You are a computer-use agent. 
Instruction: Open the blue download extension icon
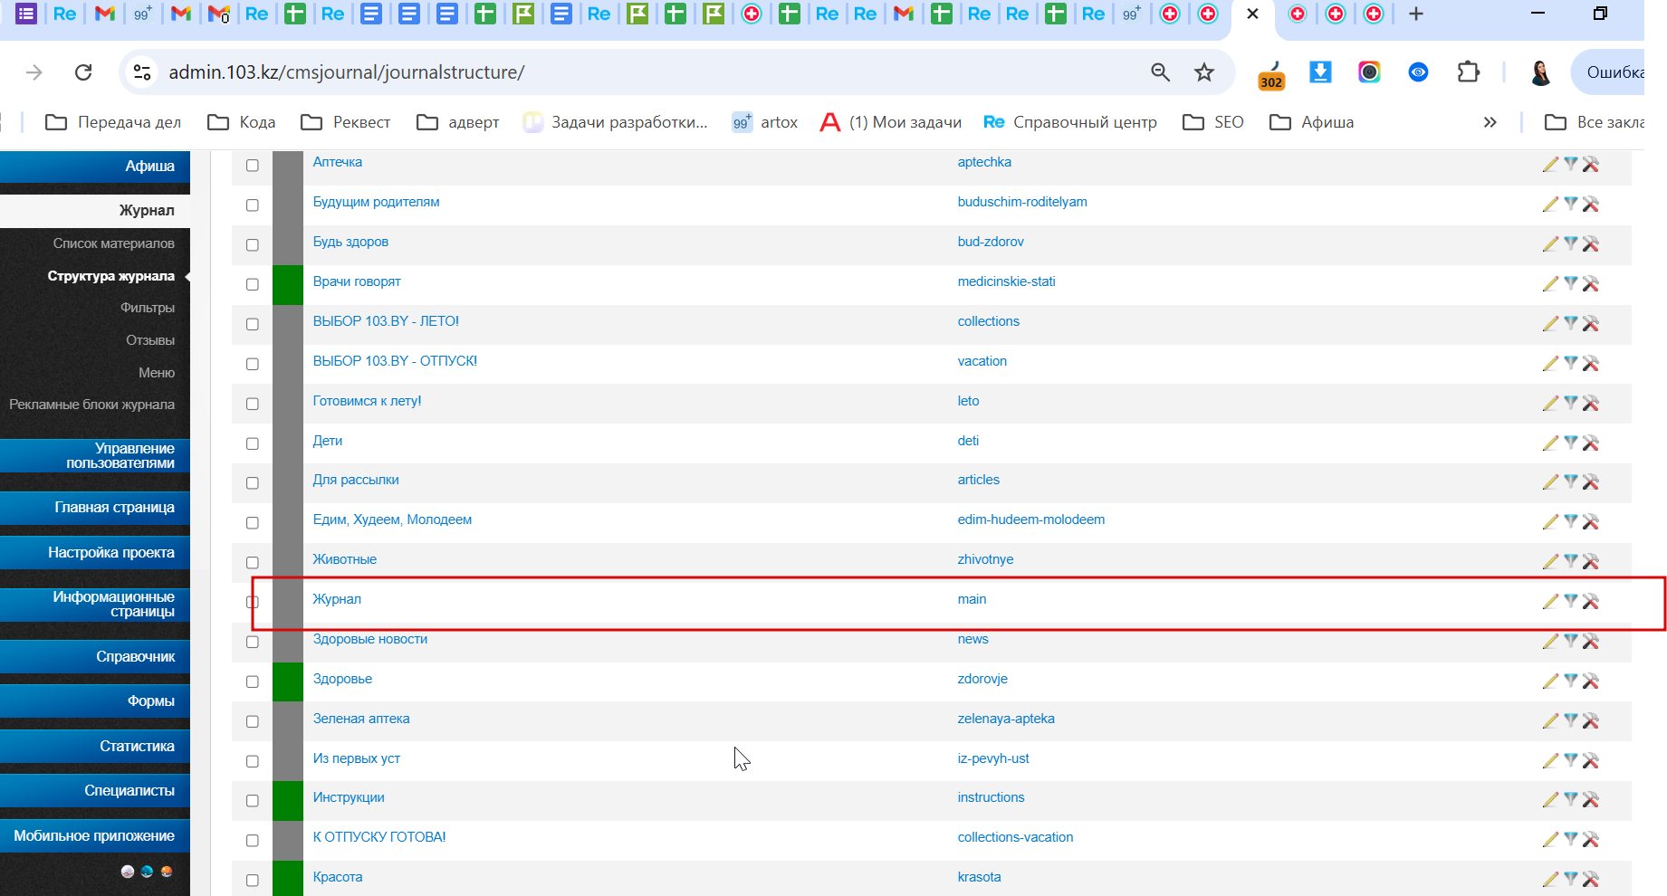coord(1320,72)
